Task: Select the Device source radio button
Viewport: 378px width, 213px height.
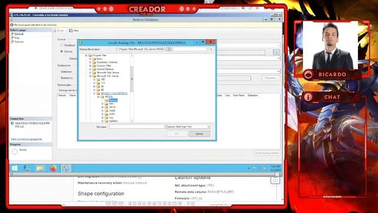Action: pyautogui.click(x=61, y=51)
